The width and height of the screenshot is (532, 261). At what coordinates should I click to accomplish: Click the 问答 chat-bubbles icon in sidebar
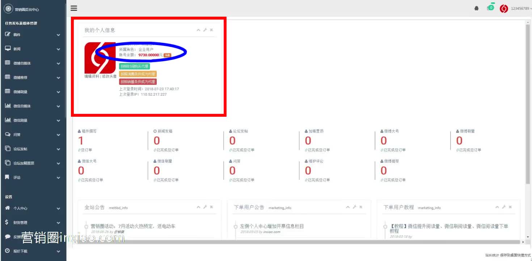click(8, 134)
